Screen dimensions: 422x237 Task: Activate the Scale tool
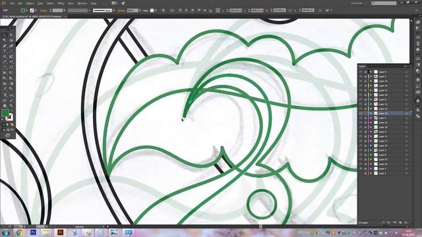[x=11, y=67]
